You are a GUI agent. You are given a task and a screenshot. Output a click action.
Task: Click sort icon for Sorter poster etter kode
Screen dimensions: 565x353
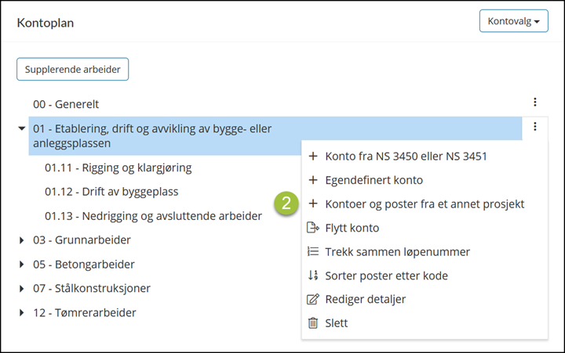point(313,276)
